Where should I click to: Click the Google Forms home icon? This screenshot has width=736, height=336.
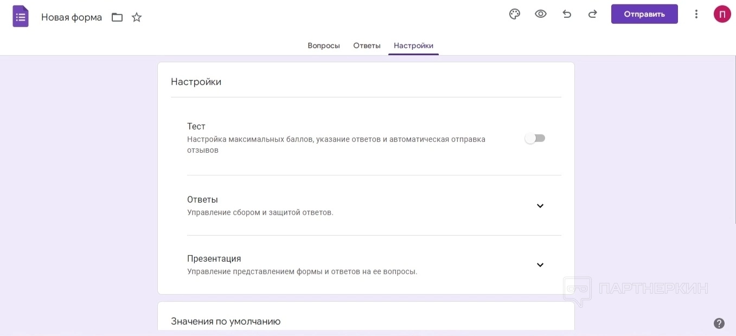tap(21, 16)
